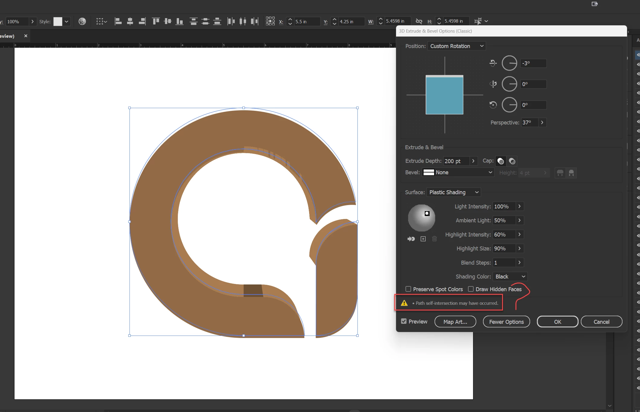Select the cap off hollow appearance icon
The image size is (640, 412).
512,161
